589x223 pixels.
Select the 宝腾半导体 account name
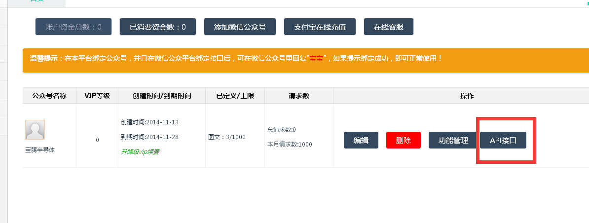[x=39, y=149]
